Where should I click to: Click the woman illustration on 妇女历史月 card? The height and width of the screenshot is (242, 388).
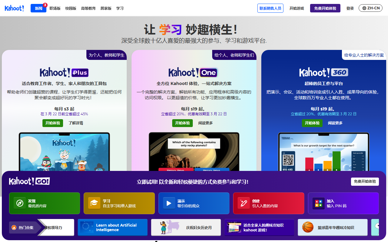pyautogui.click(x=164, y=227)
